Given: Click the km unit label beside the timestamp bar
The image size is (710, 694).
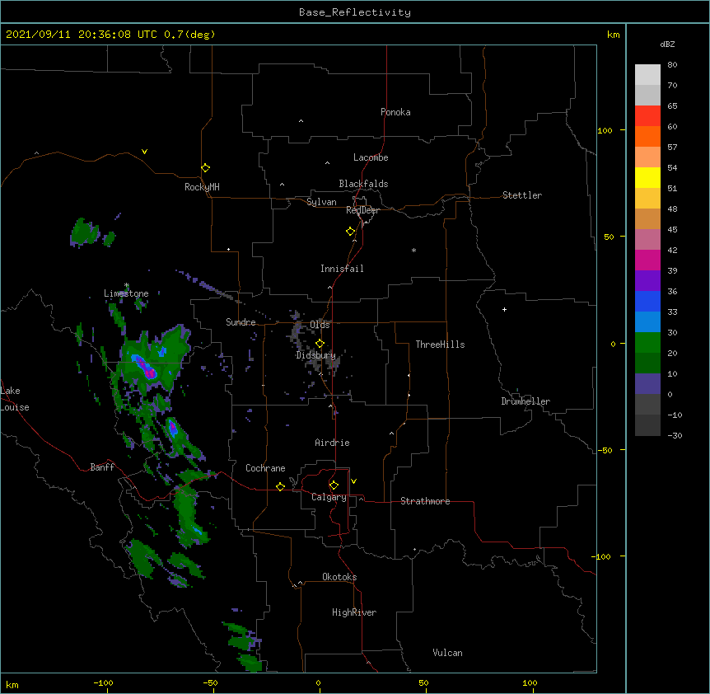Looking at the screenshot, I should [x=613, y=35].
